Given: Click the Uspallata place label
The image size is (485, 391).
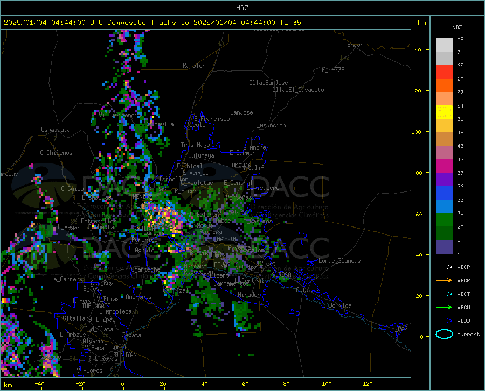Looking at the screenshot, I should [56, 130].
